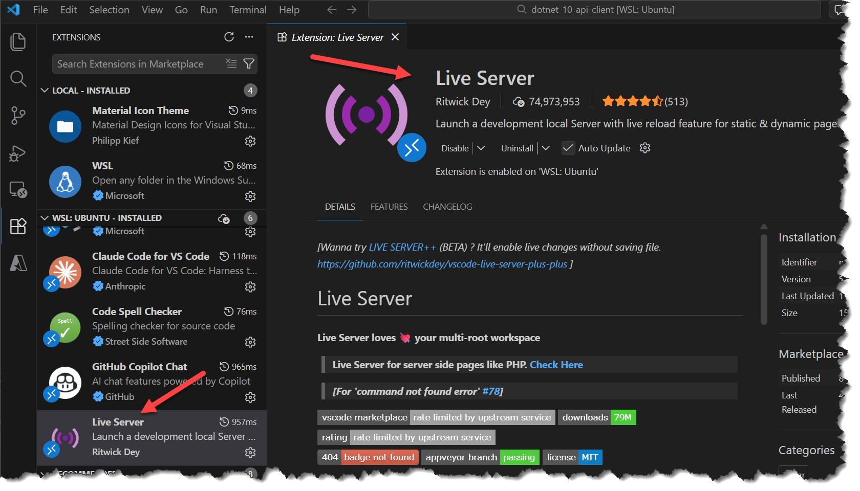The height and width of the screenshot is (491, 860).
Task: Click the Check Here link for PHP pages
Action: (556, 364)
